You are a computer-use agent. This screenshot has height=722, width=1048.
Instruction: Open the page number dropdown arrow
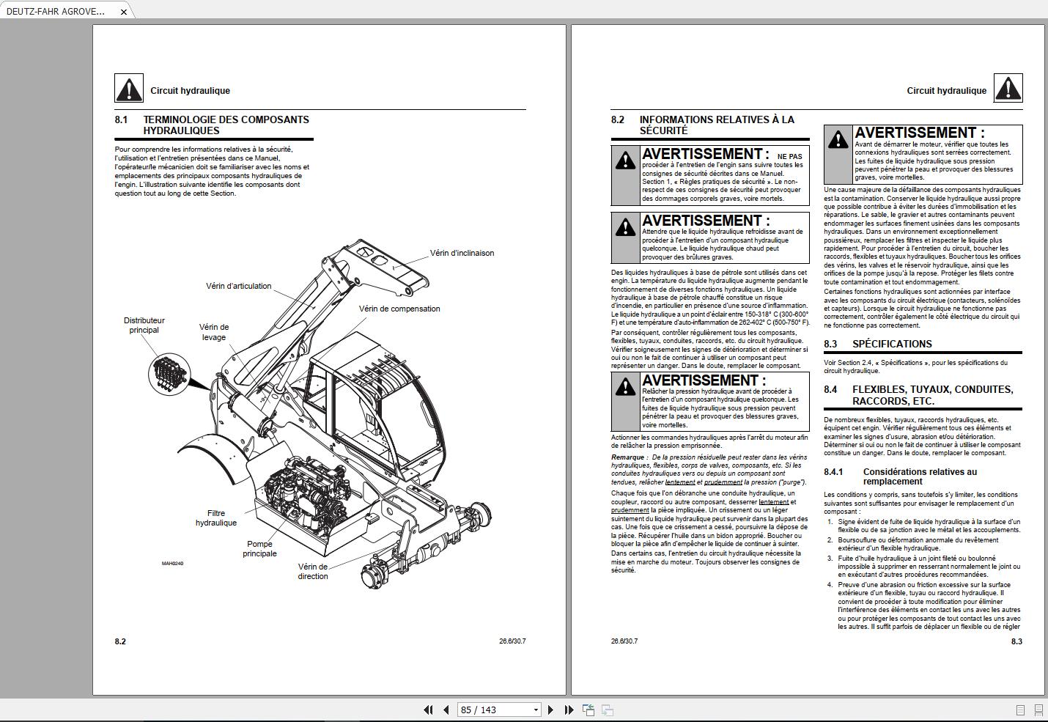[x=536, y=710]
